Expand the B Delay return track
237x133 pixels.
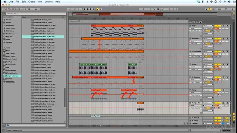click(190, 121)
